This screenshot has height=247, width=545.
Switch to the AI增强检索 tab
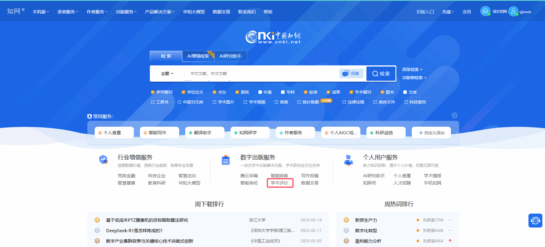pyautogui.click(x=198, y=56)
